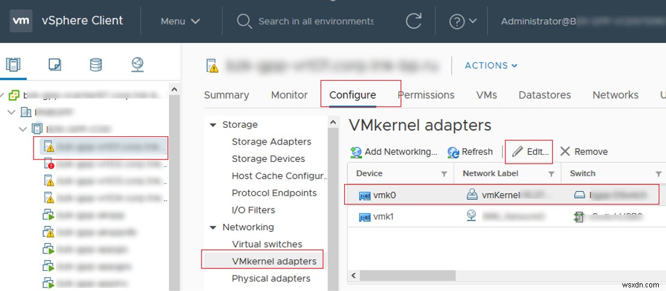666x291 pixels.
Task: Open filter on Network Label column
Action: [552, 174]
